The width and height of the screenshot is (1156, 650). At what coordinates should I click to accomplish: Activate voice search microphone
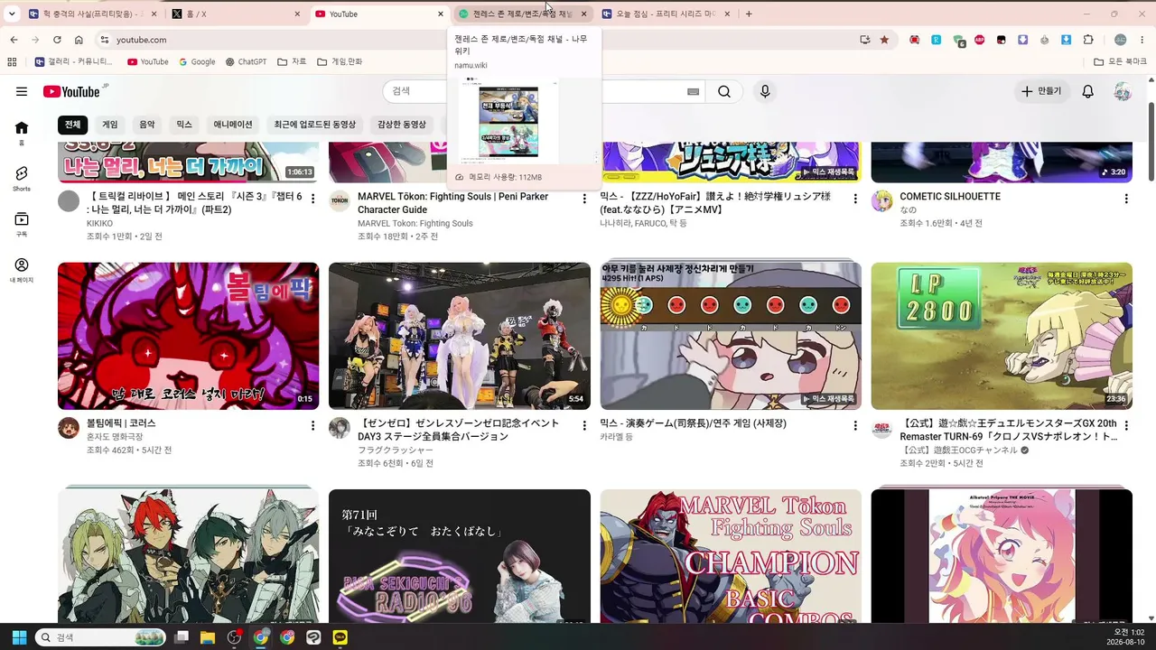tap(765, 91)
